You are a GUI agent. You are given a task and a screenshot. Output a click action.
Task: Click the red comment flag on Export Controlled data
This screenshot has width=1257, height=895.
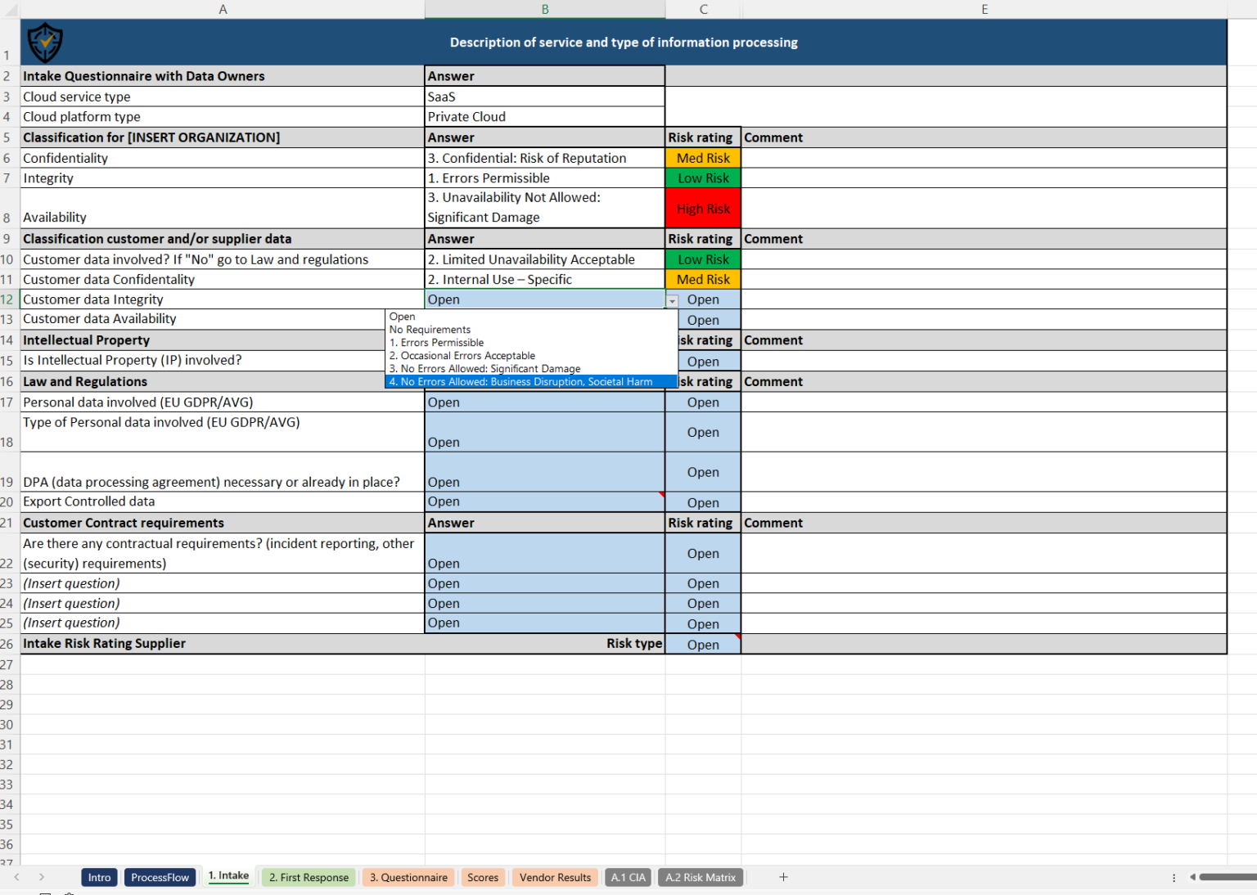(x=661, y=493)
